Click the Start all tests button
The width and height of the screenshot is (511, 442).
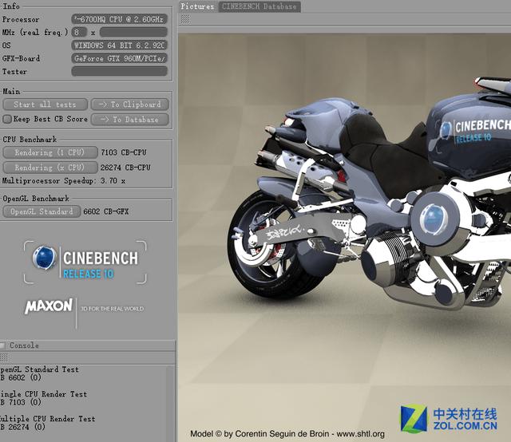point(45,105)
